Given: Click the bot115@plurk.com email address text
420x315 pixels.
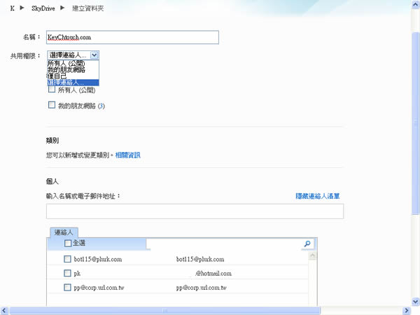Looking at the screenshot, I should coord(200,259).
